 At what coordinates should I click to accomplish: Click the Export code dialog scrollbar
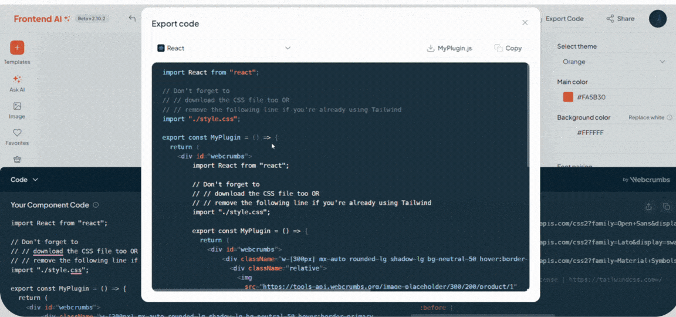point(528,116)
